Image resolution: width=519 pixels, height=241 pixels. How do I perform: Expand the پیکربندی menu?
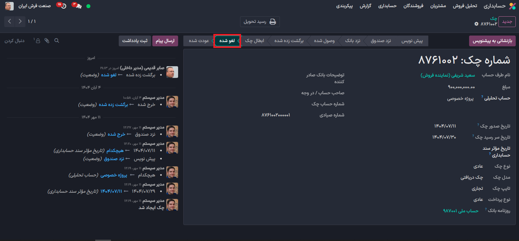[x=344, y=6]
